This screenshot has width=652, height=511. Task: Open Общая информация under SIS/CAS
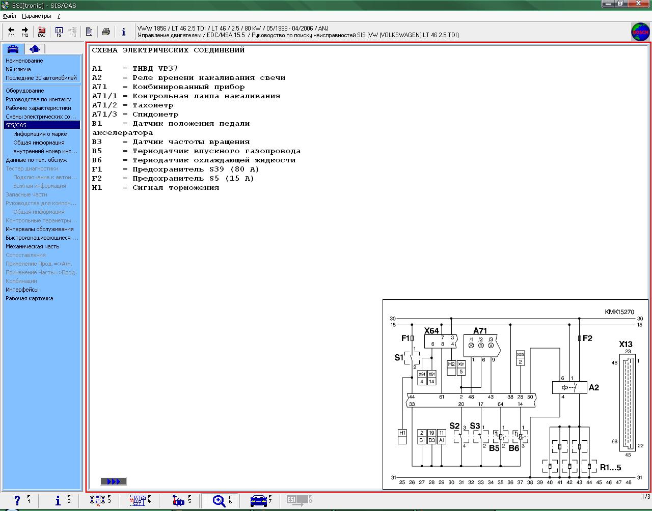pos(39,143)
